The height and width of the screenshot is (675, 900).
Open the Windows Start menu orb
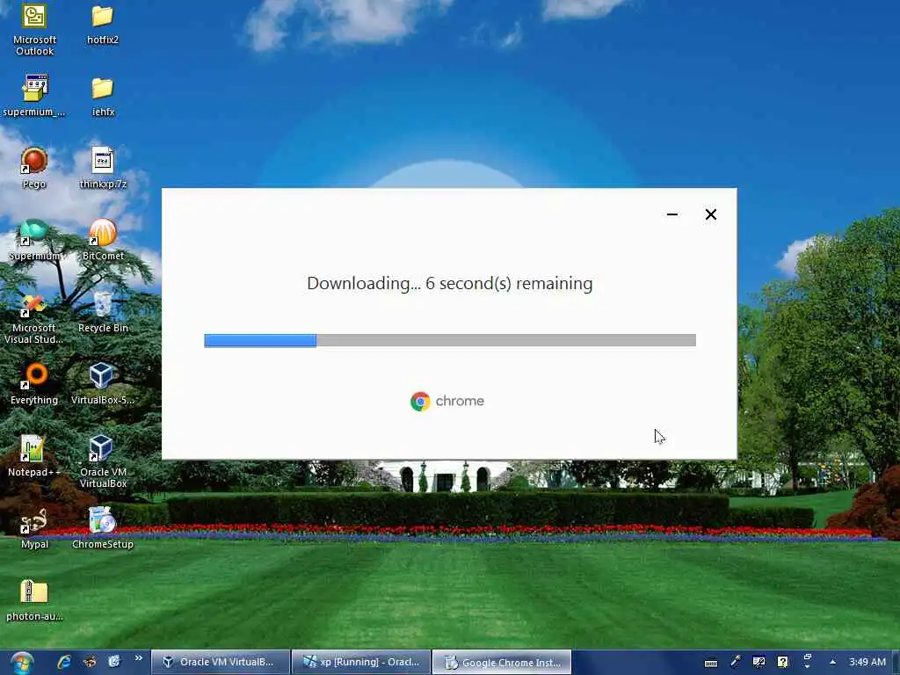(x=21, y=663)
